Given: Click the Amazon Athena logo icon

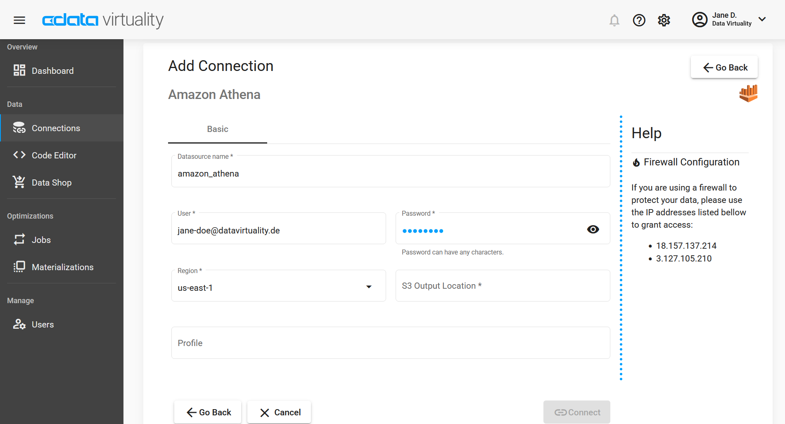Looking at the screenshot, I should click(749, 93).
